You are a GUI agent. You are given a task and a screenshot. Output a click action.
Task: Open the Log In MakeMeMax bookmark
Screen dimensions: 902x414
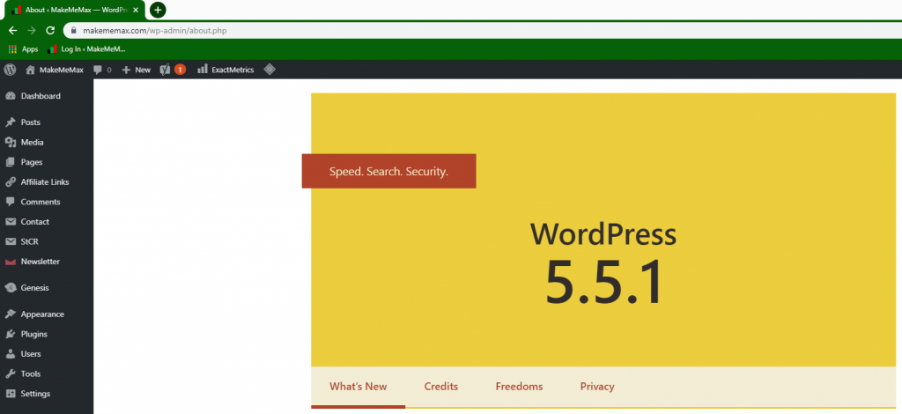(x=86, y=49)
